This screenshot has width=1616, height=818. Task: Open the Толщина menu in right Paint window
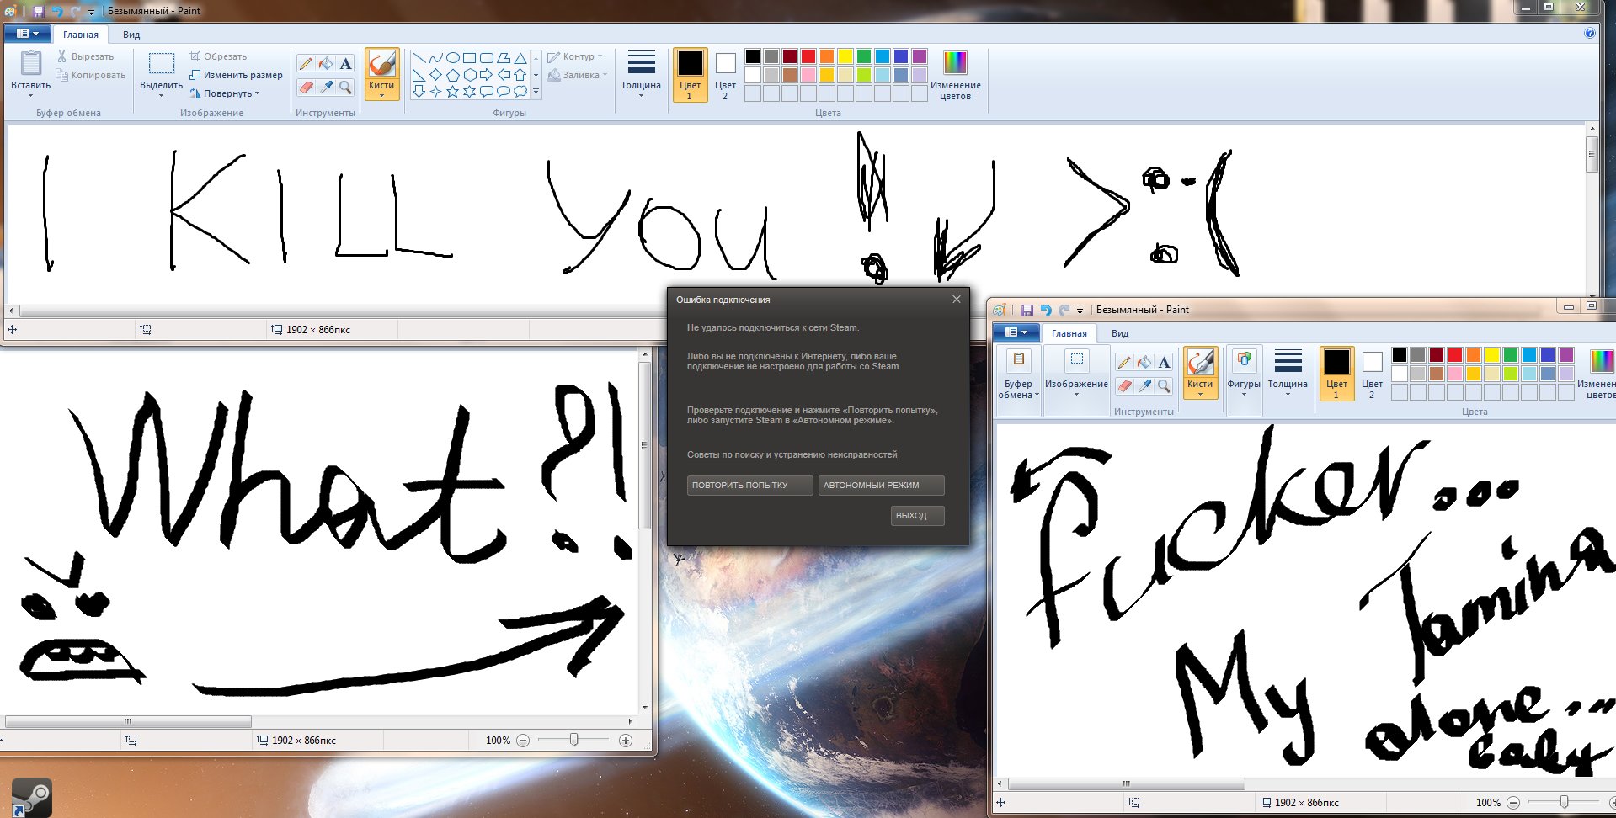(x=1288, y=374)
